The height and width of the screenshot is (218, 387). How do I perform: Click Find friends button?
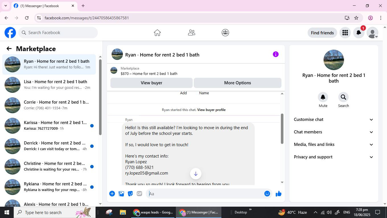[322, 33]
